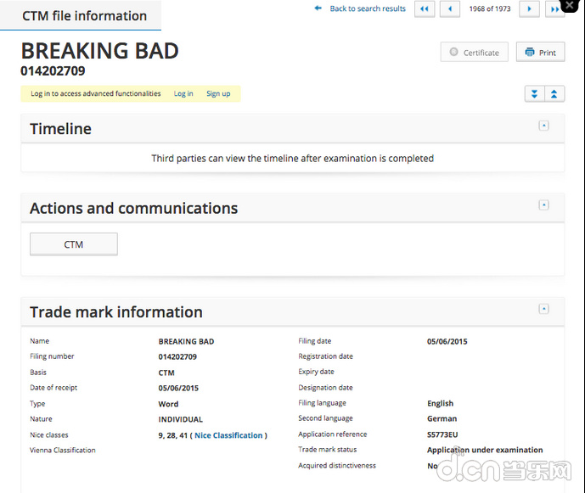This screenshot has width=585, height=493.
Task: Select application reference S5773EU
Action: (x=442, y=434)
